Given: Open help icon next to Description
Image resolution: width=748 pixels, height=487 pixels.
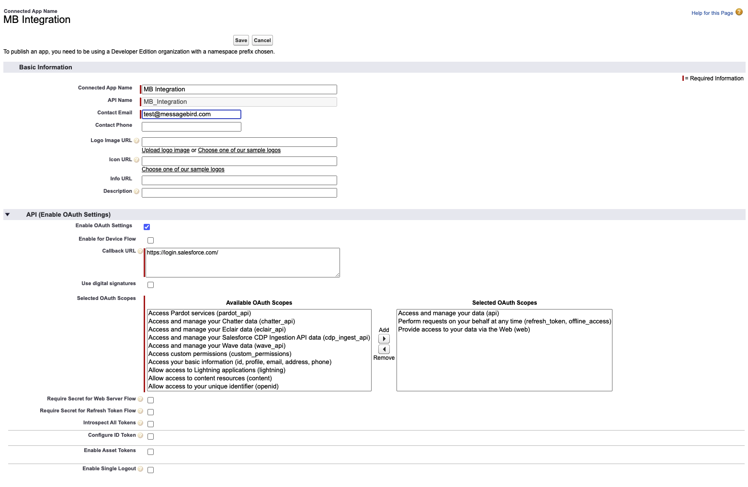Looking at the screenshot, I should [136, 191].
